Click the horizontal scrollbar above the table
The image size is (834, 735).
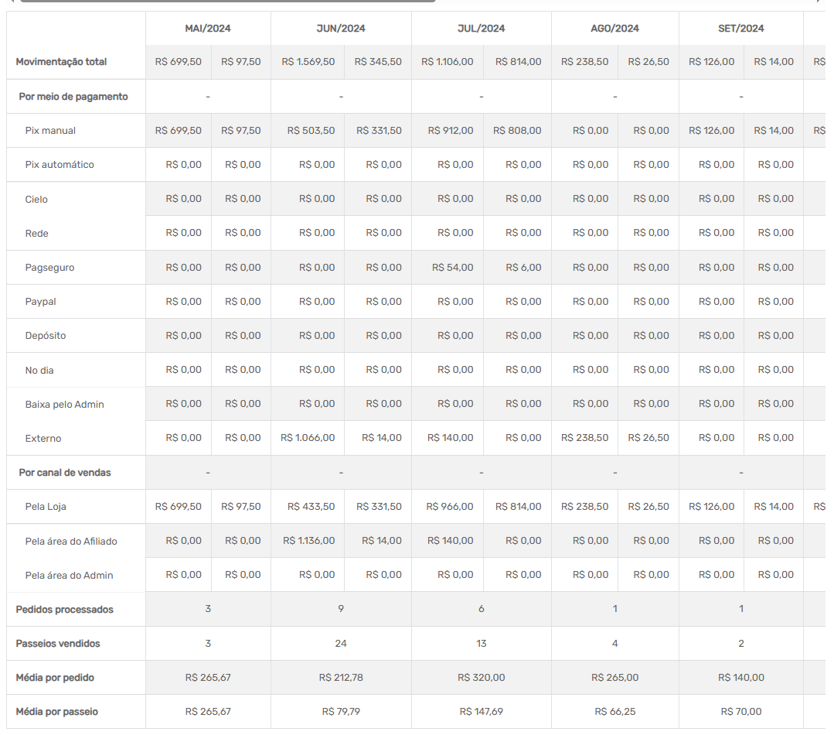pyautogui.click(x=228, y=1)
